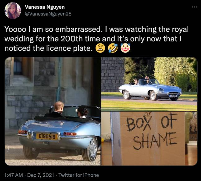
Task: Click the Getty watermark on left photo
Action: [x=8, y=150]
